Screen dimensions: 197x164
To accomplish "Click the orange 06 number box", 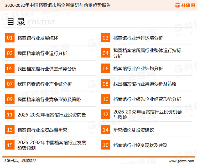I will pos(106,68).
